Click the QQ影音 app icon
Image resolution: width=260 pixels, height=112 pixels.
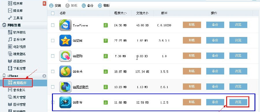pyautogui.click(x=65, y=102)
